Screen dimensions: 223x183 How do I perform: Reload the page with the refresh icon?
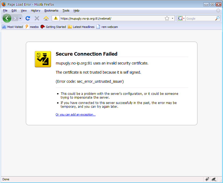[x=27, y=18]
